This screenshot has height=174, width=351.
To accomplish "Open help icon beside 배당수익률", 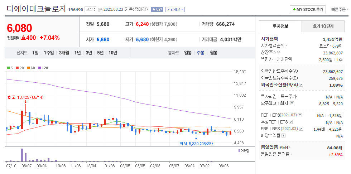I will 283,136.
